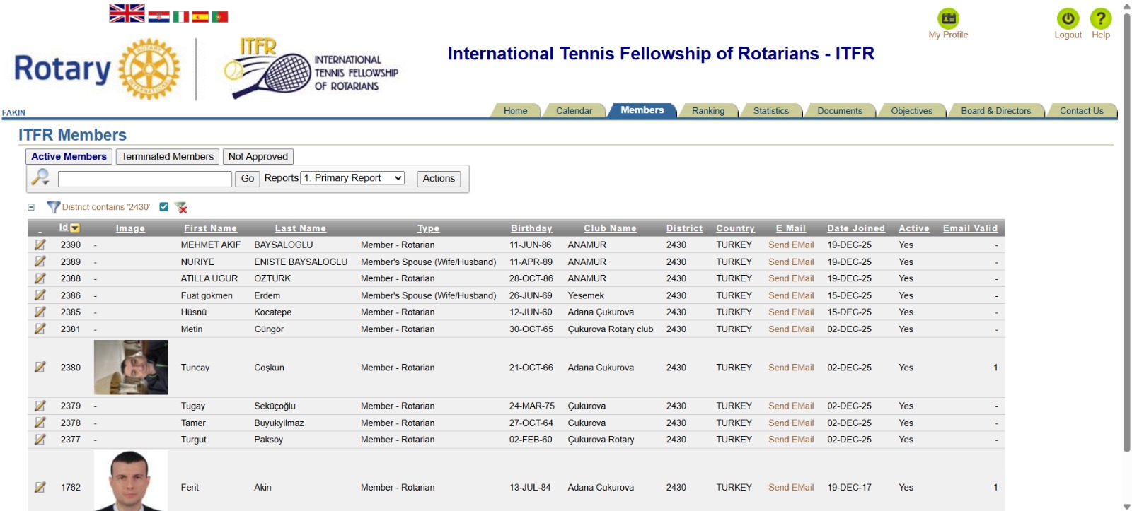Switch language using the UK flag

pos(127,13)
